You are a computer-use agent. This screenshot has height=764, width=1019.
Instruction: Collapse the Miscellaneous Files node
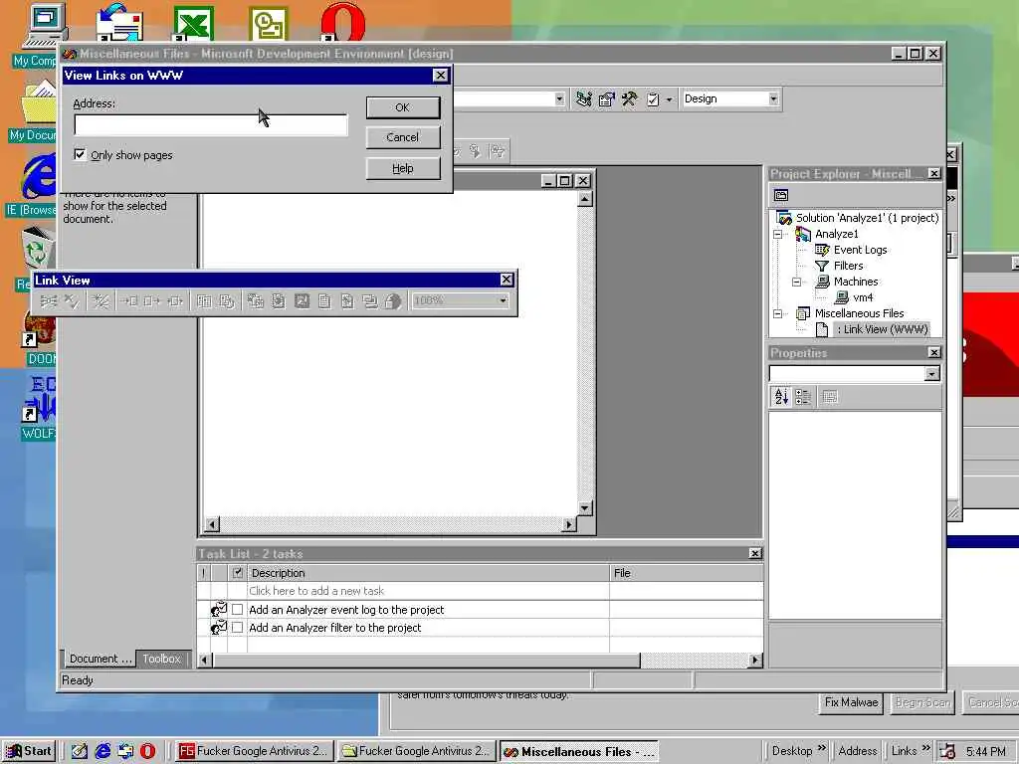point(777,313)
